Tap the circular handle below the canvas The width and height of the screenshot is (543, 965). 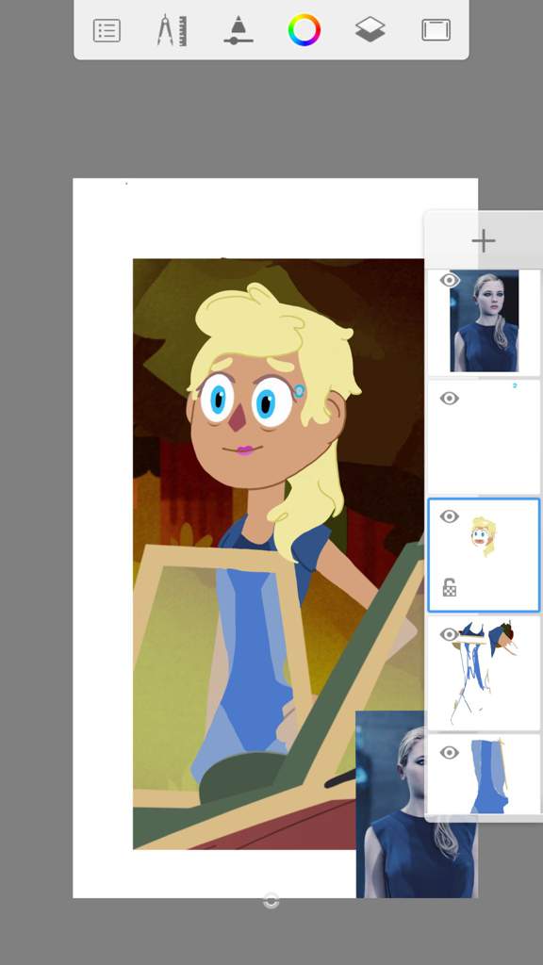[271, 901]
